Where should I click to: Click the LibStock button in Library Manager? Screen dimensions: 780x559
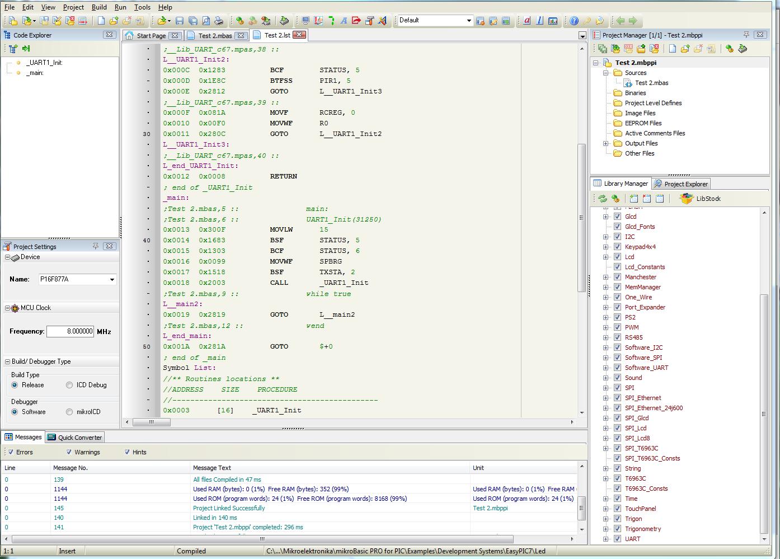point(700,199)
